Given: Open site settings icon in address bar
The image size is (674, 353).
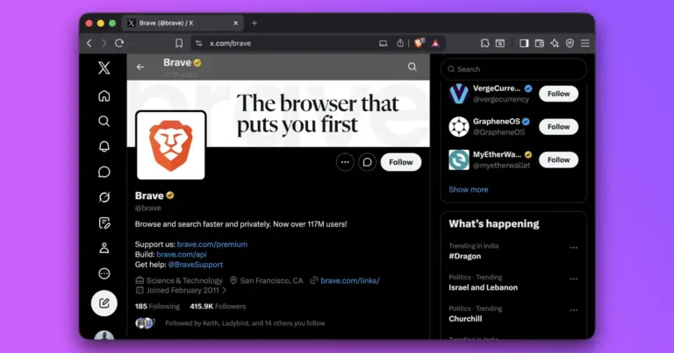Looking at the screenshot, I should (198, 43).
